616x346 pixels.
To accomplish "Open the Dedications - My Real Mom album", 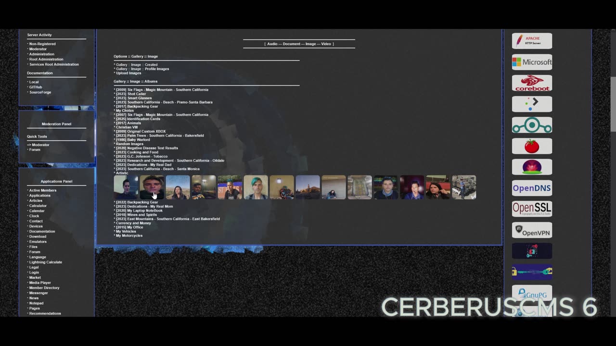I will pos(144,207).
